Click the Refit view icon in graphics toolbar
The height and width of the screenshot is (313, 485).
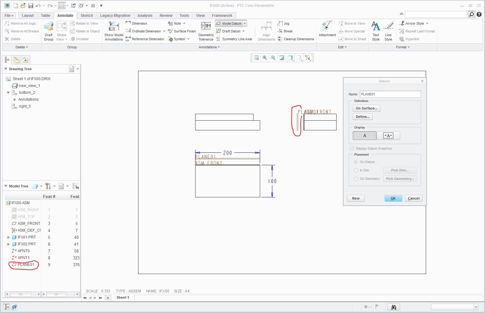256,58
